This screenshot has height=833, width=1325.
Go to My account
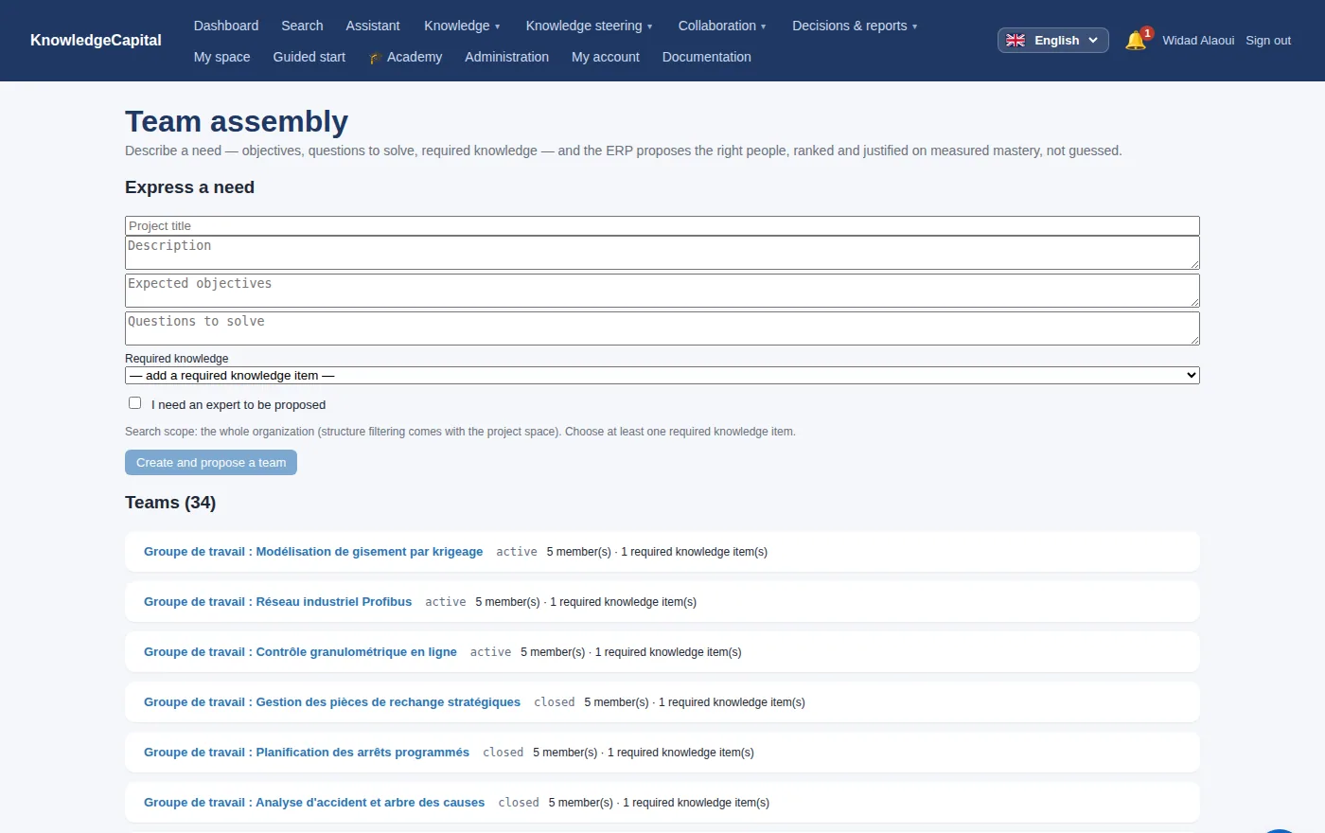click(x=606, y=57)
